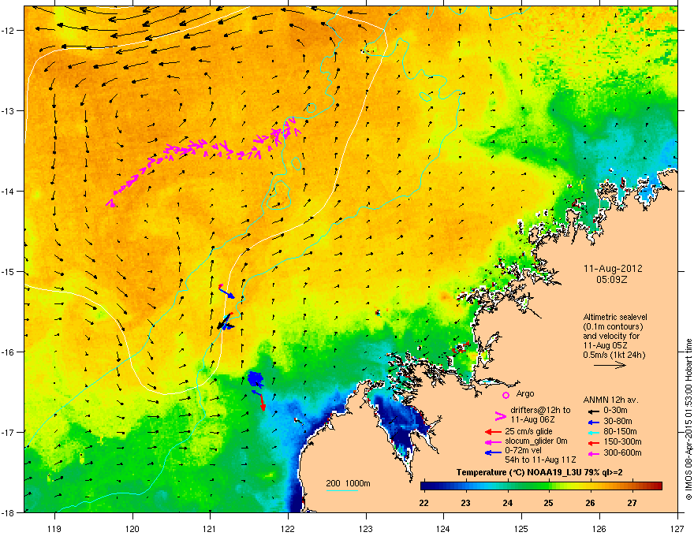
Task: Click the magenta arrow beside '300-600m'
Action: [x=594, y=453]
